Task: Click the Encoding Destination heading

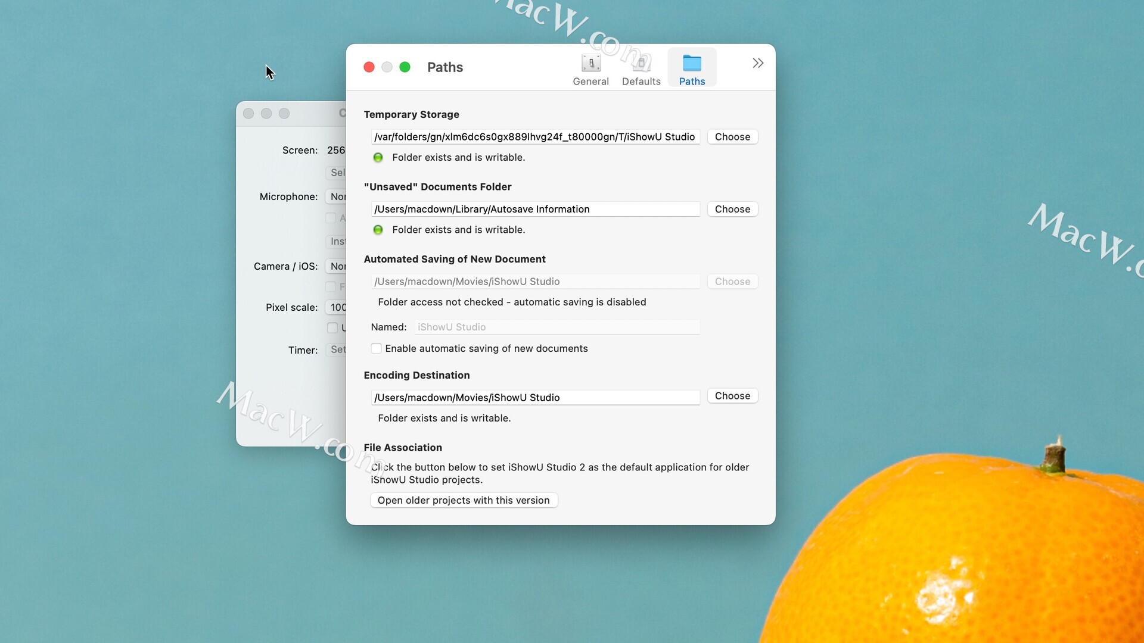Action: [x=416, y=375]
